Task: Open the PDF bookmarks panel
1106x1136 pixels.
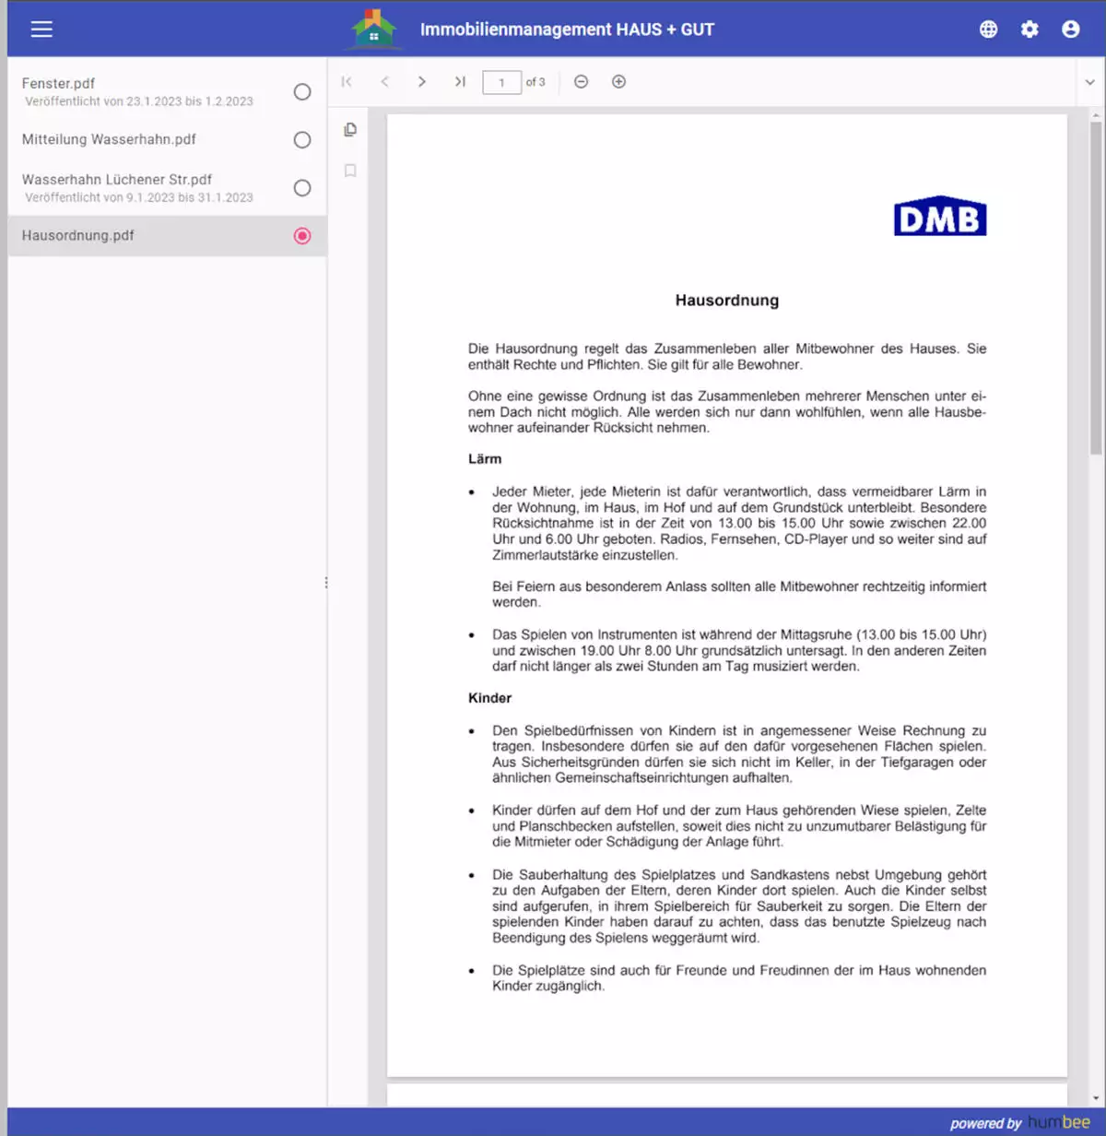Action: (x=350, y=171)
